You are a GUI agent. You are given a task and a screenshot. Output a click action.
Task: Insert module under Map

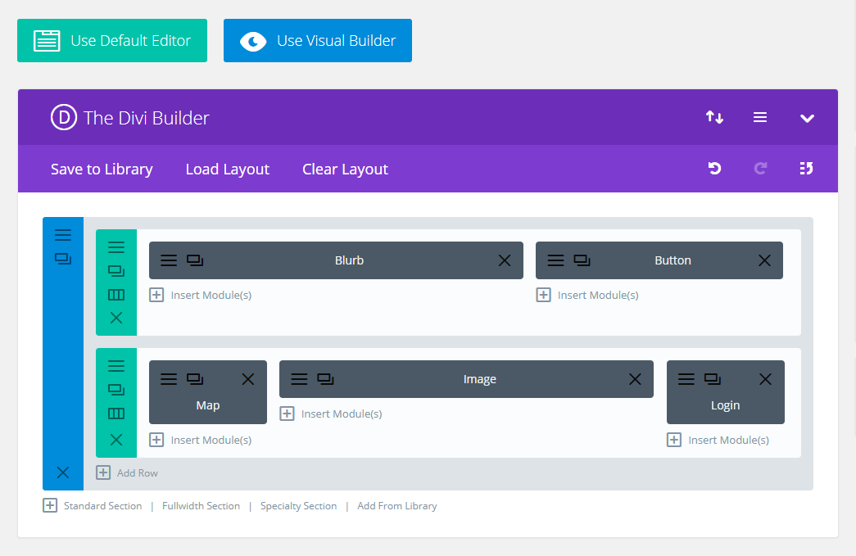[201, 440]
